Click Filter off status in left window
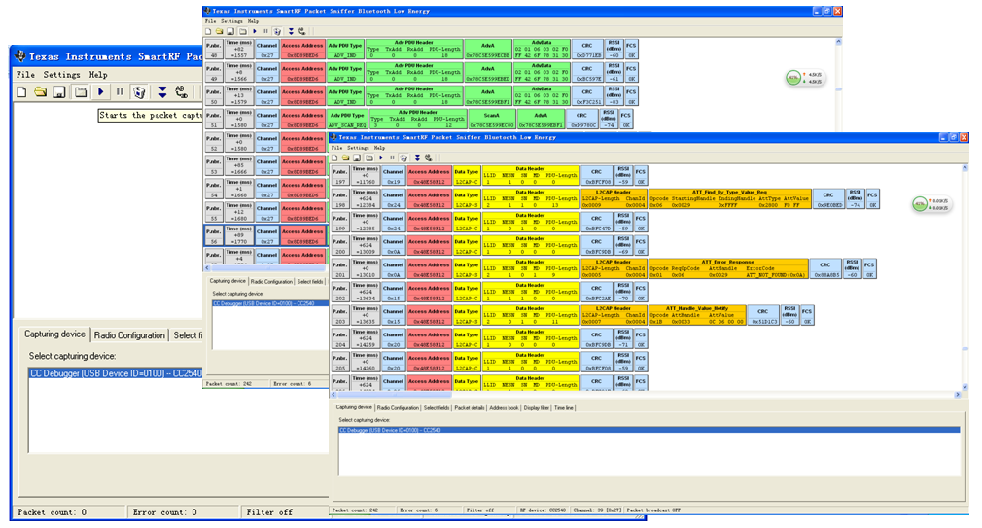The height and width of the screenshot is (528, 982). click(x=269, y=512)
